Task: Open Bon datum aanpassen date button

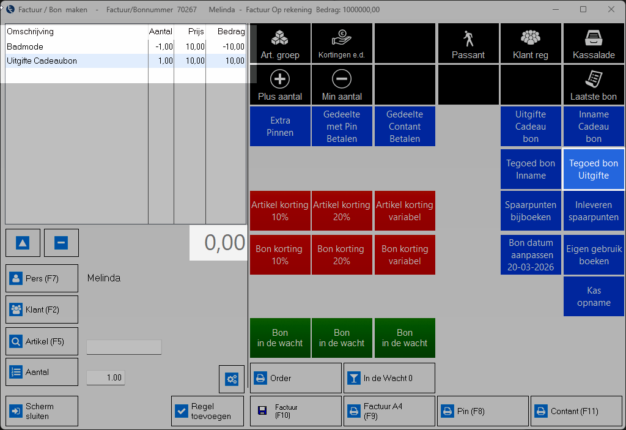Action: pos(531,255)
